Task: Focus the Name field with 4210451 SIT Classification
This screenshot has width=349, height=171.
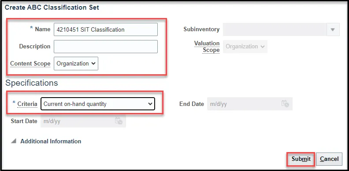Action: [106, 29]
